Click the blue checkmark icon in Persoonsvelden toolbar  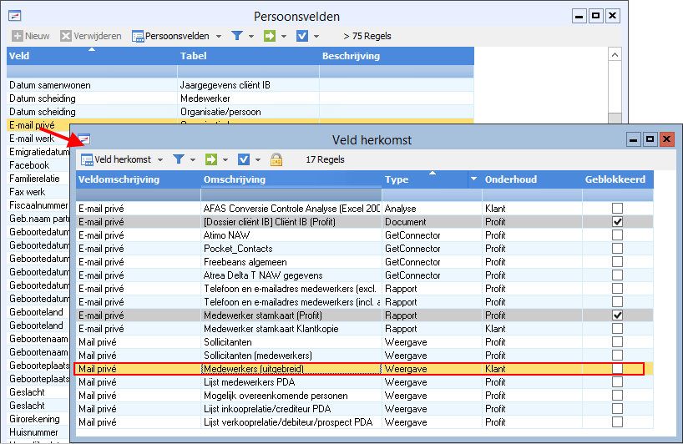(302, 36)
